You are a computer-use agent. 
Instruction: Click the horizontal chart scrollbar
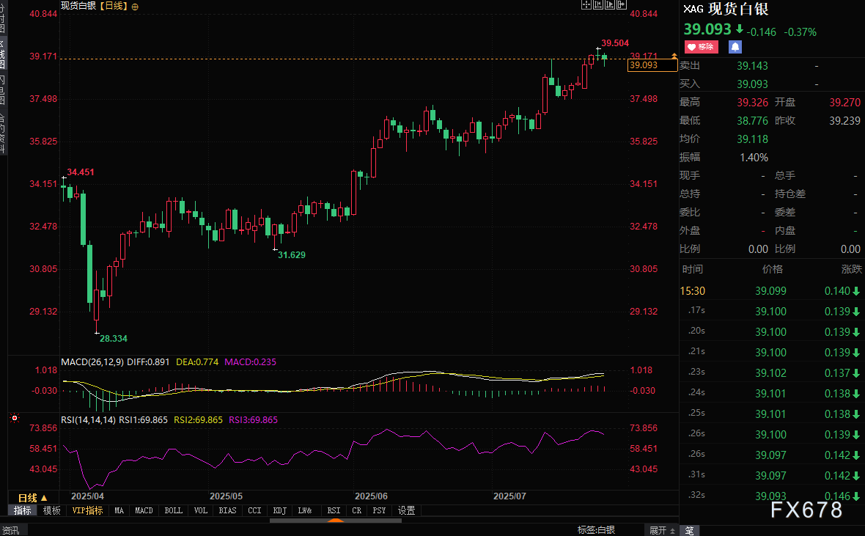pos(334,521)
